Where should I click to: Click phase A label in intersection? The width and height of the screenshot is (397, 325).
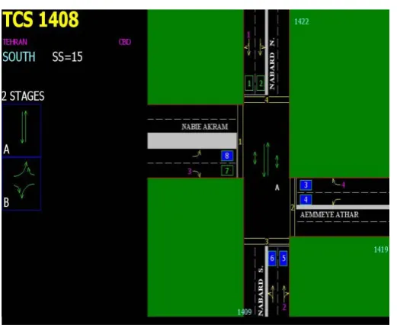pos(277,188)
